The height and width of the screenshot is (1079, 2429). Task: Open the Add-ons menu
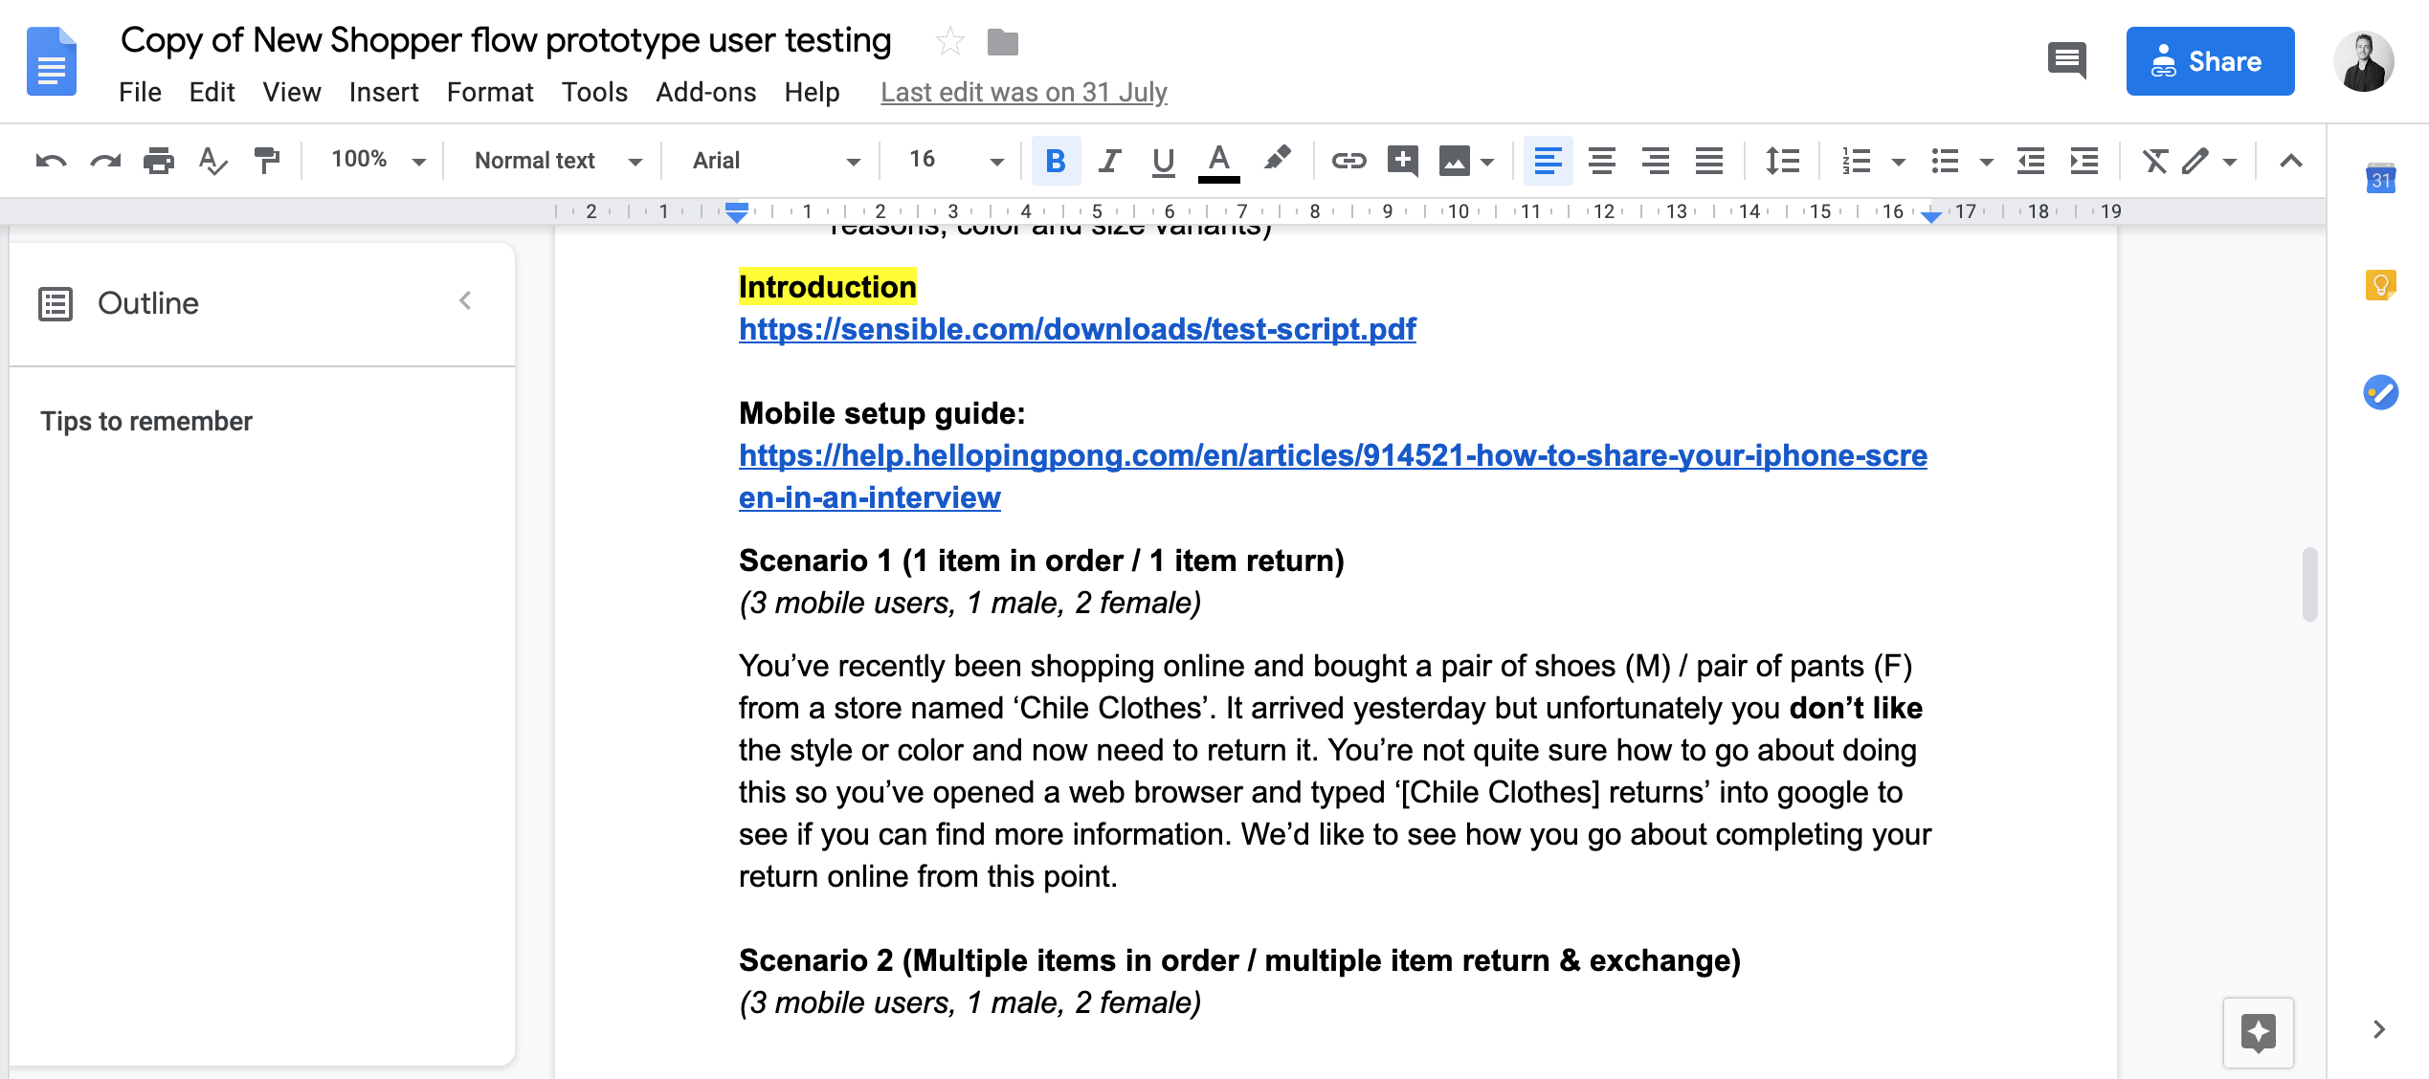(705, 93)
